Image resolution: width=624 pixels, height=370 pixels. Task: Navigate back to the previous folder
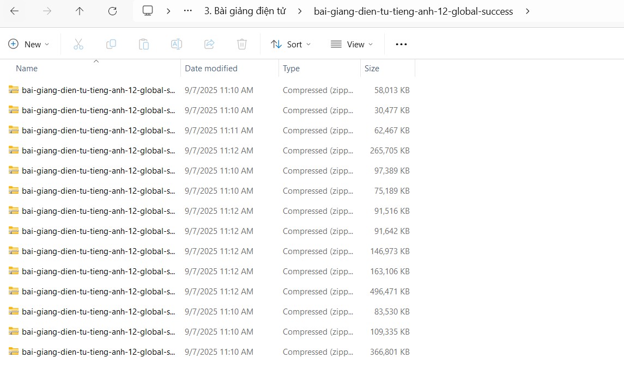click(14, 10)
